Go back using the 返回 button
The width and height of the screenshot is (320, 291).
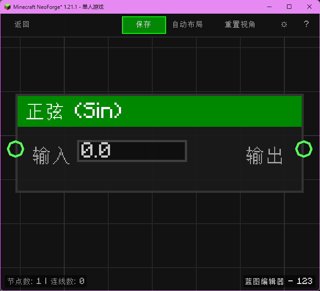click(22, 25)
